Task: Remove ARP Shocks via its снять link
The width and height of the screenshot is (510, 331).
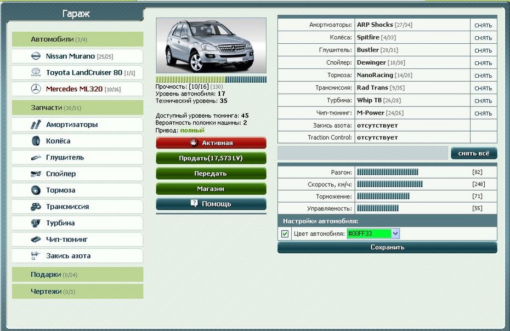Action: (x=483, y=25)
